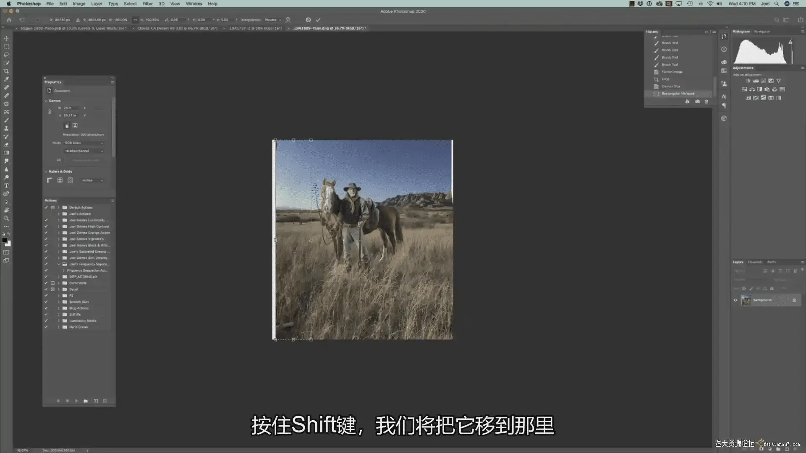Image resolution: width=806 pixels, height=453 pixels.
Task: Select the Type tool
Action: pyautogui.click(x=6, y=185)
